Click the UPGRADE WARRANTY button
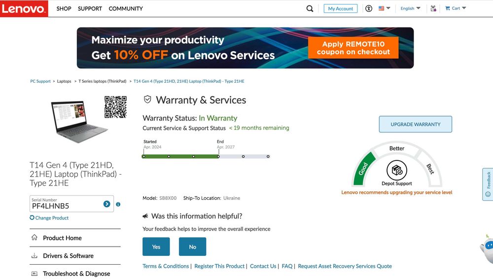This screenshot has height=280, width=493. click(415, 124)
